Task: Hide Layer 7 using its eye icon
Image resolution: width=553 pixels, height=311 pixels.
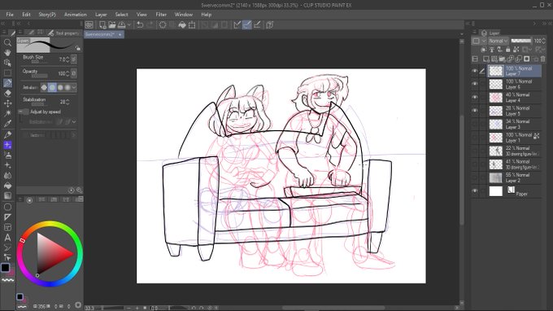Action: (x=475, y=71)
